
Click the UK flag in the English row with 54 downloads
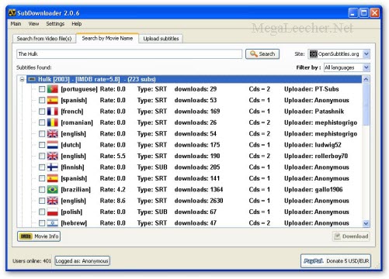53,133
